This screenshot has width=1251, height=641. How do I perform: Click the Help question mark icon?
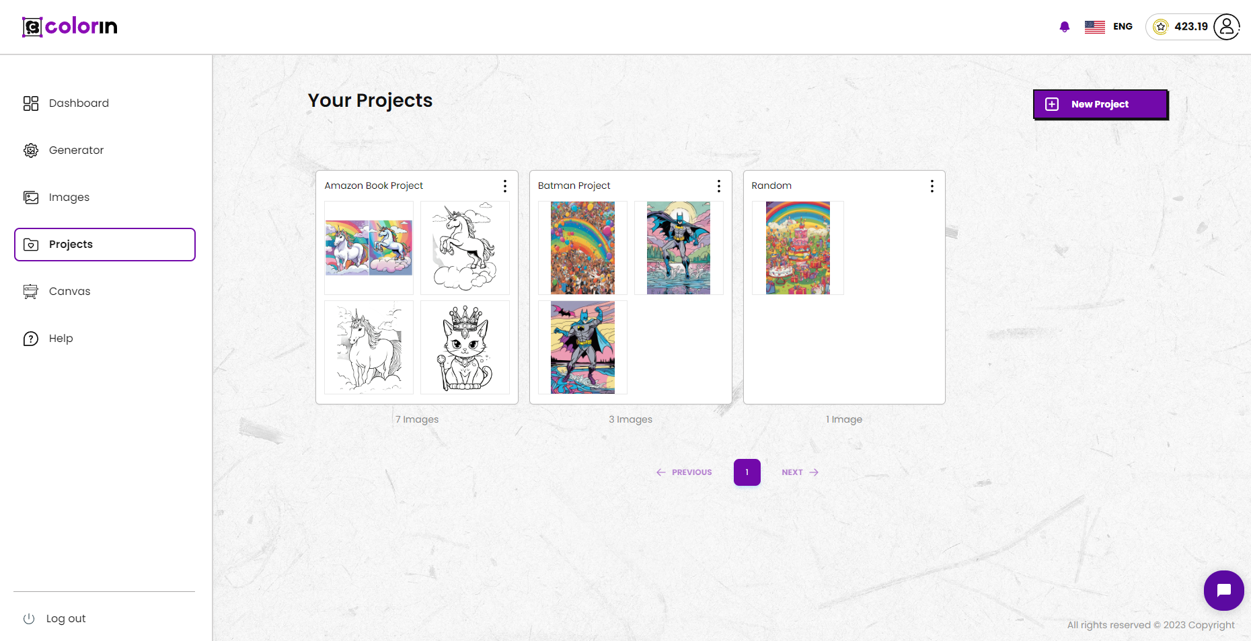pos(31,339)
